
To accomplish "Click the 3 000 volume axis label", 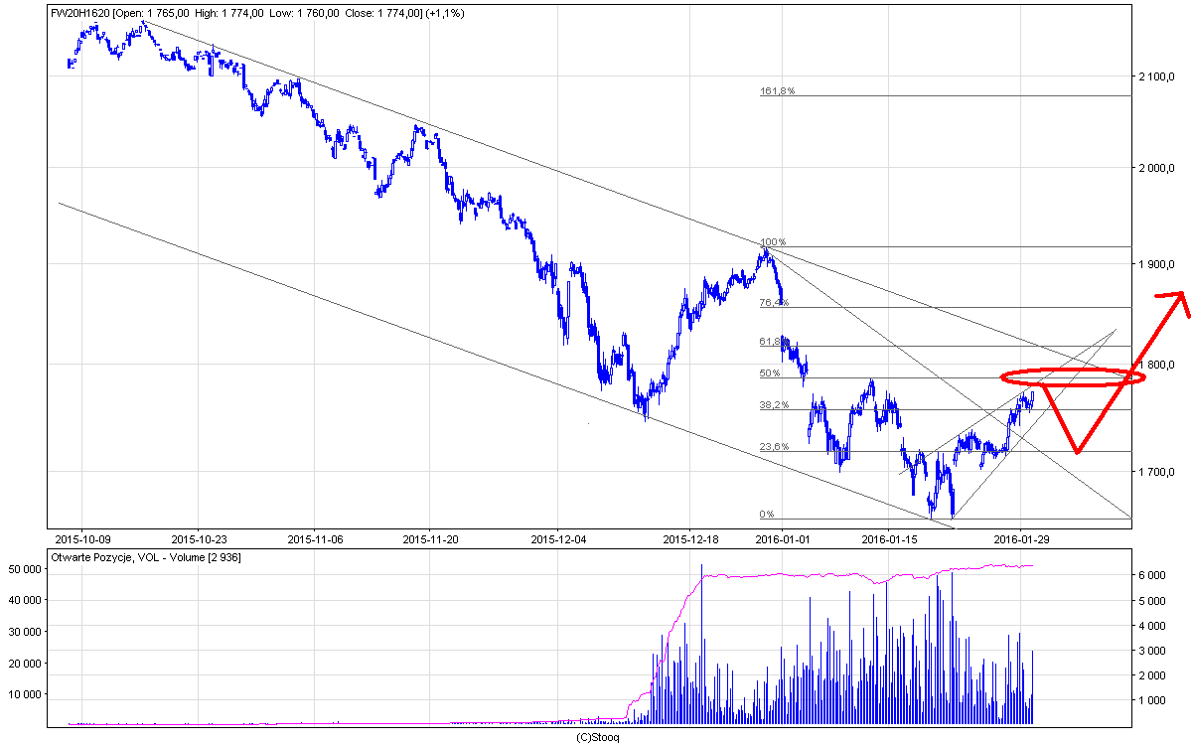I will point(1154,651).
